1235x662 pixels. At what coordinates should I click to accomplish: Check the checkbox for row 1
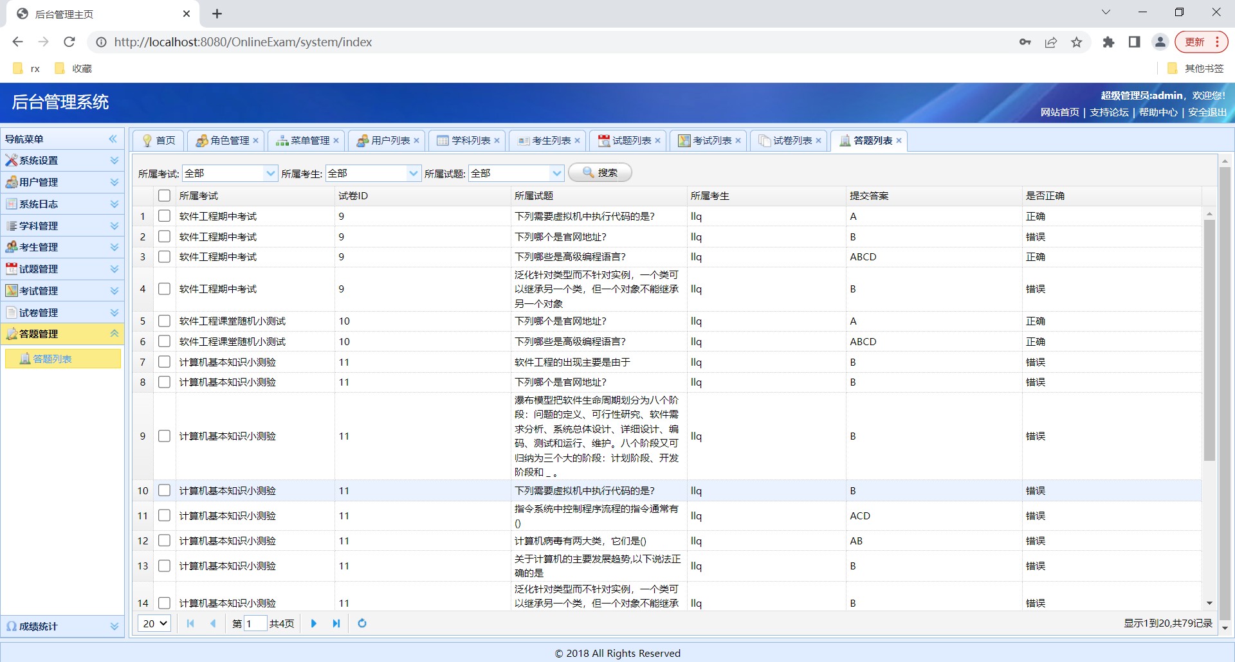[x=165, y=217]
